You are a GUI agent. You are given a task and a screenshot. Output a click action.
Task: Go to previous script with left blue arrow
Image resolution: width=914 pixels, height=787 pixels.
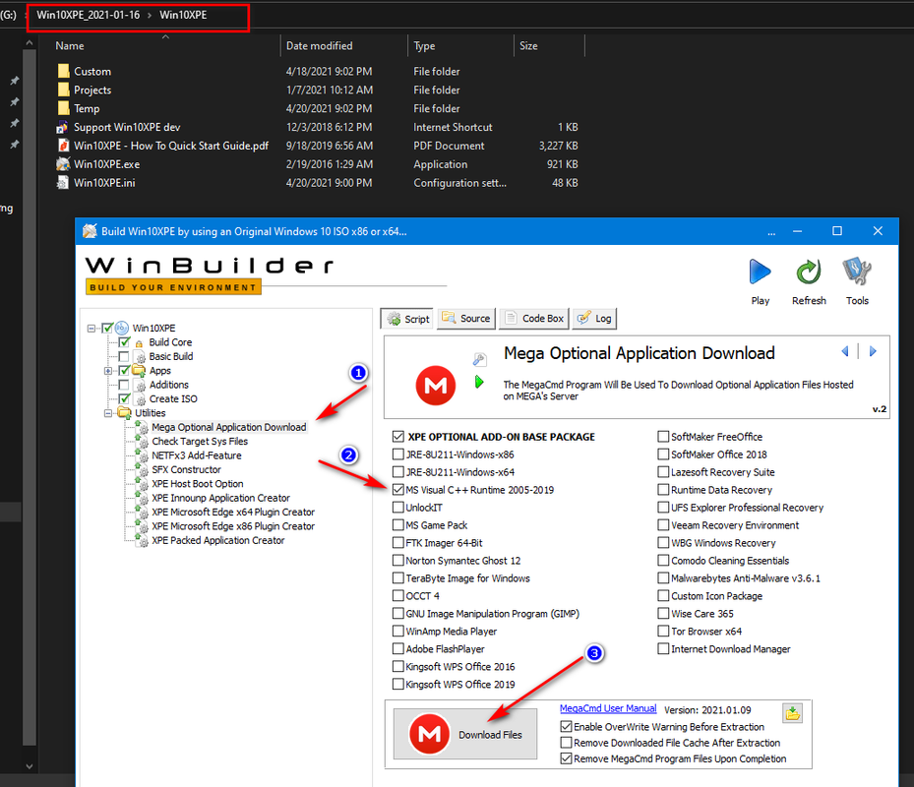tap(845, 351)
